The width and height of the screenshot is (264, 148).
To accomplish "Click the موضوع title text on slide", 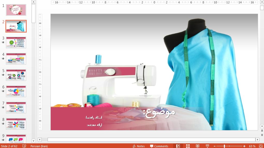I will point(159,112).
